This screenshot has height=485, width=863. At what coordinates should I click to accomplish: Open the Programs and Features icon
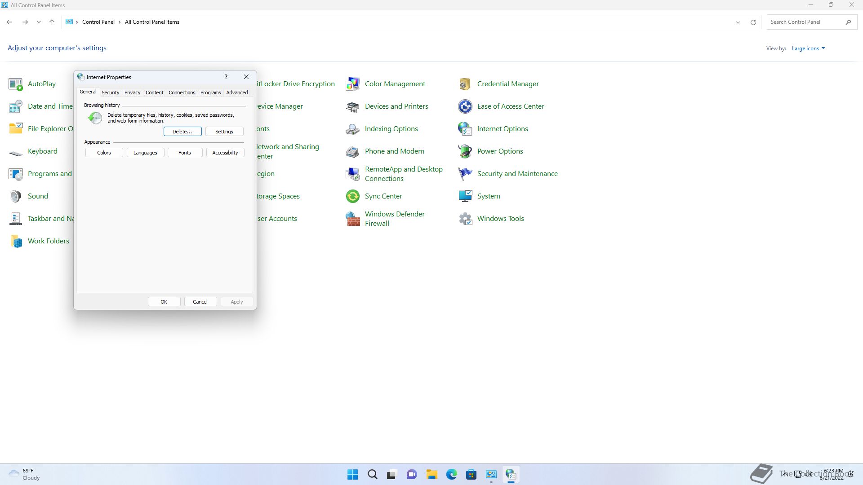[x=16, y=174]
